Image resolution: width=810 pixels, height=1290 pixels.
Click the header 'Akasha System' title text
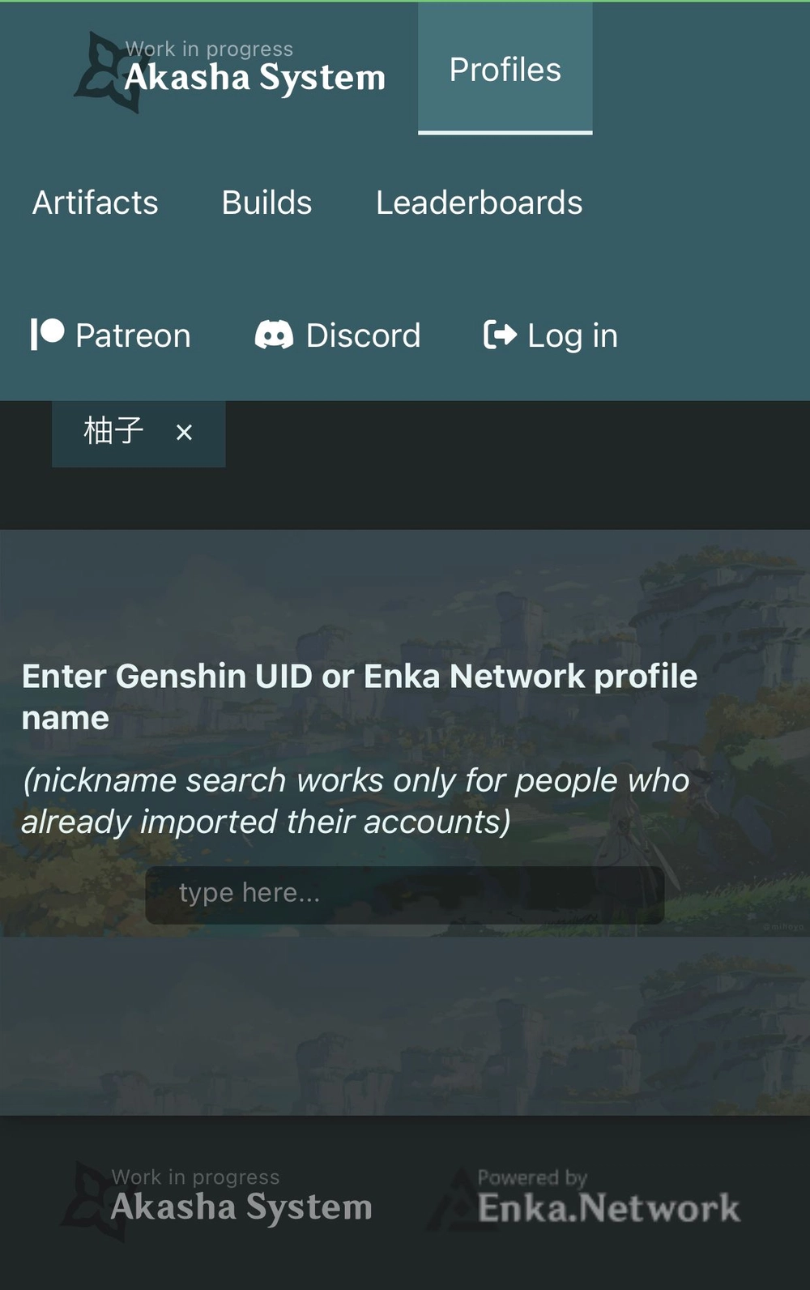(x=254, y=79)
